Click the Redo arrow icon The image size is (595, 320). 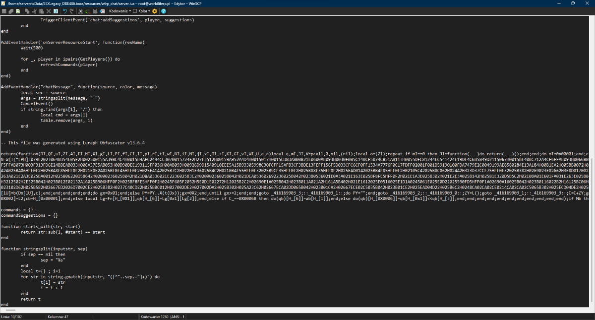click(71, 11)
